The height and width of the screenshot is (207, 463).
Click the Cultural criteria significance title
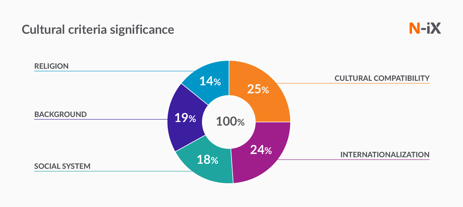pos(98,30)
